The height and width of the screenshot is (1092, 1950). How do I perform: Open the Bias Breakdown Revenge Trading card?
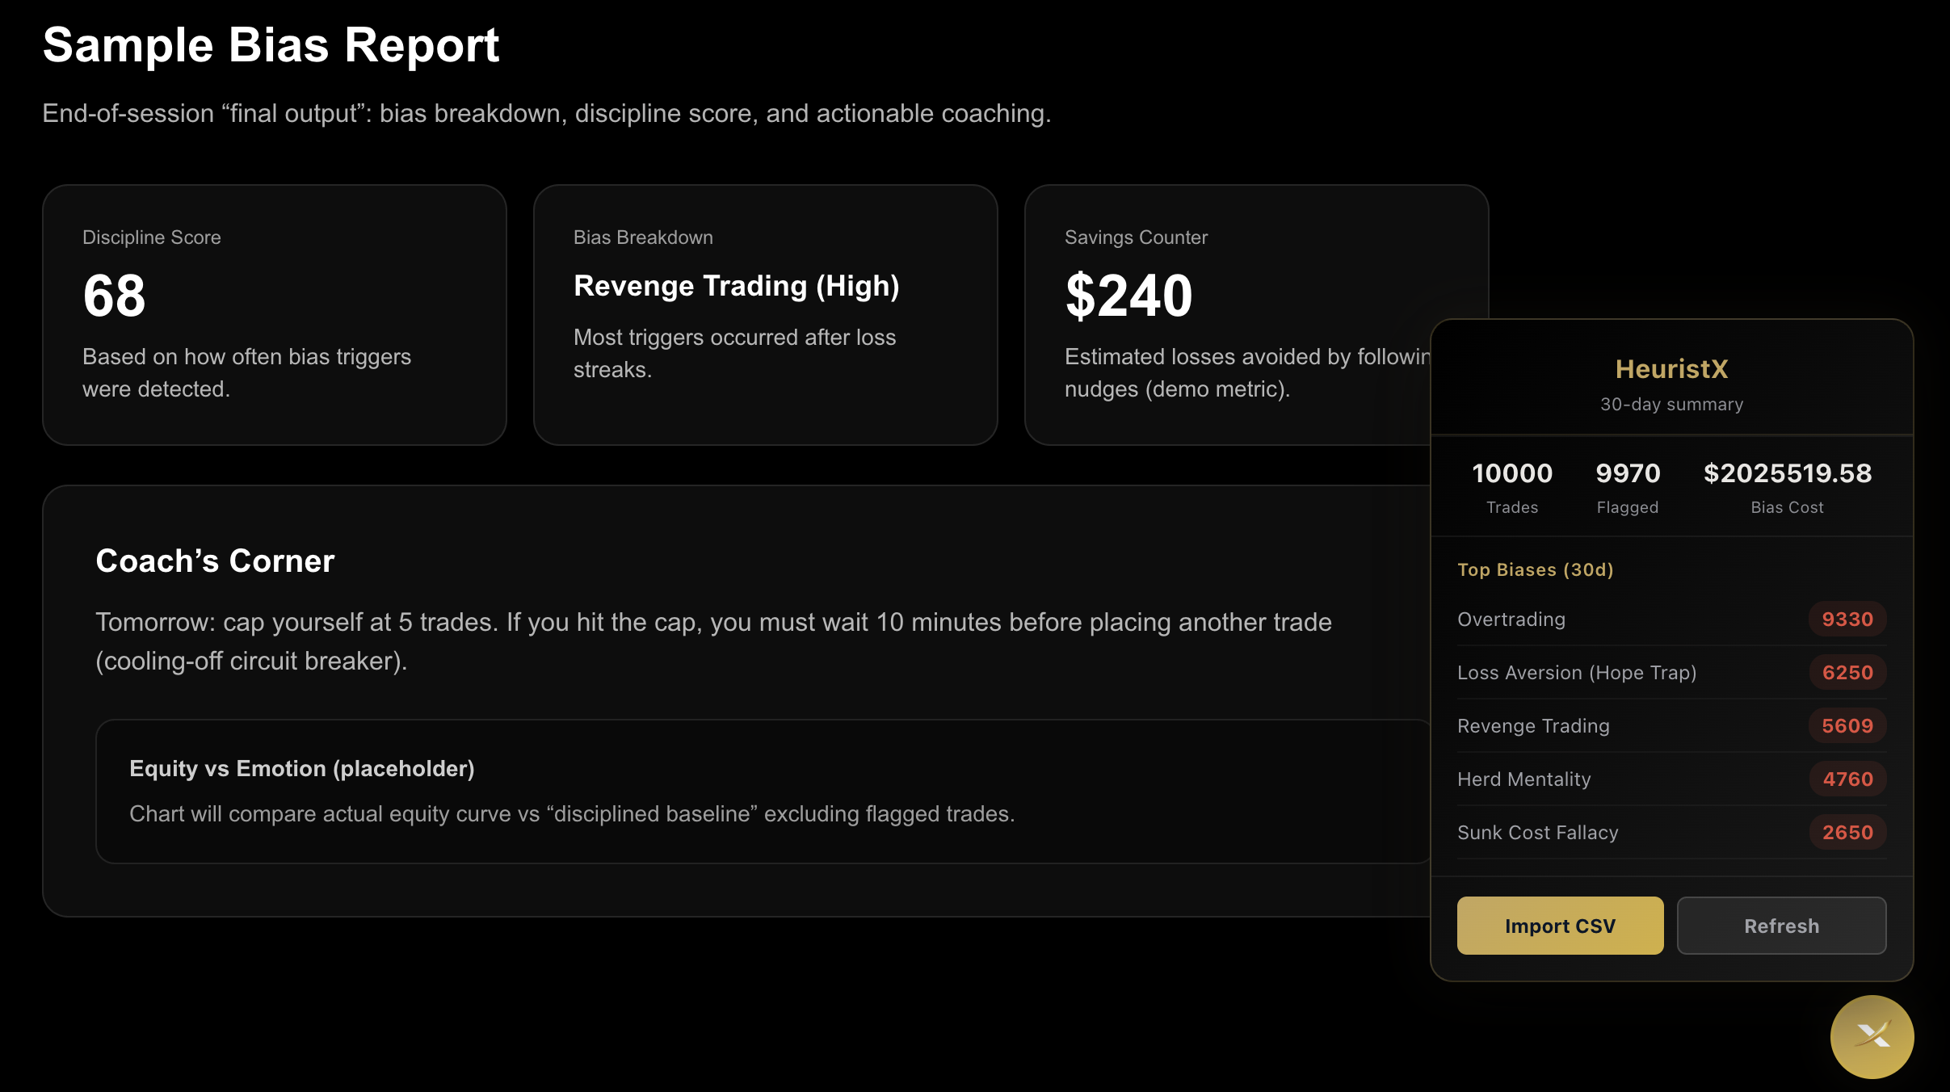765,315
